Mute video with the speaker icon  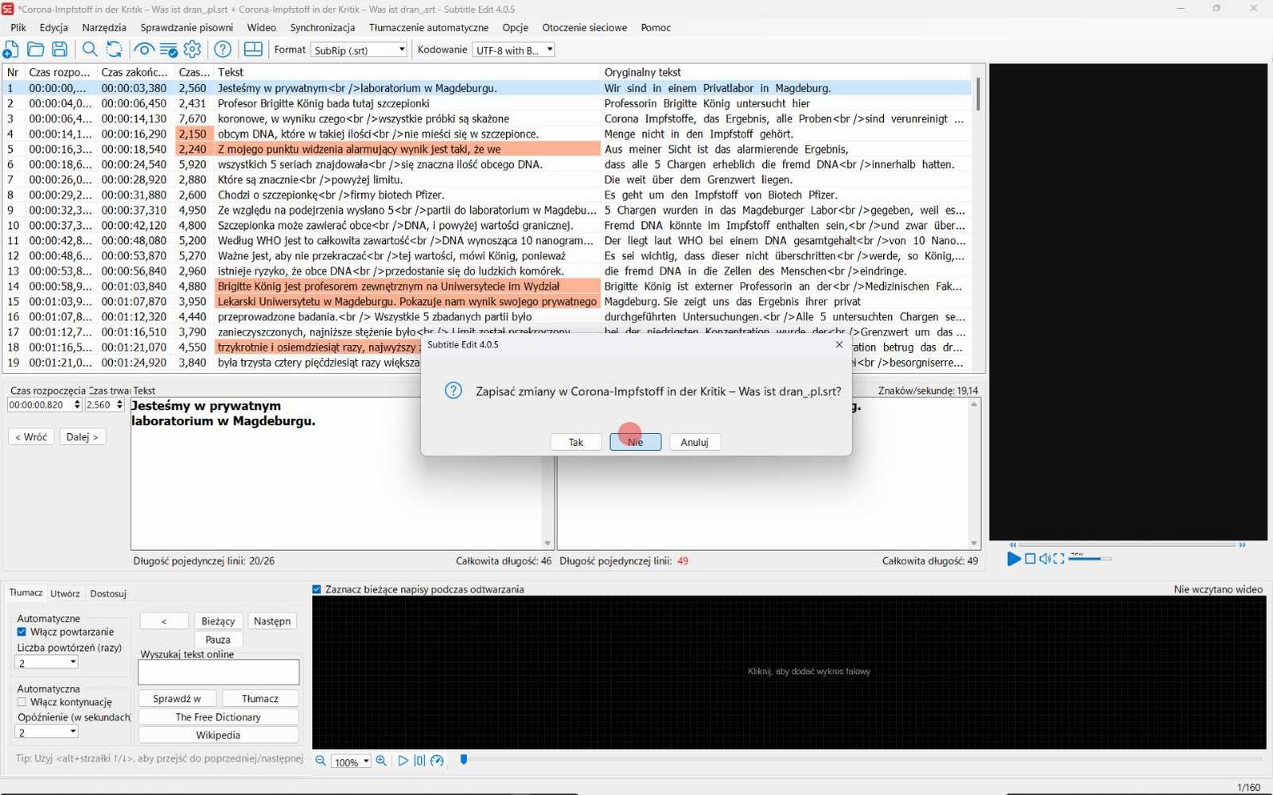(1045, 559)
